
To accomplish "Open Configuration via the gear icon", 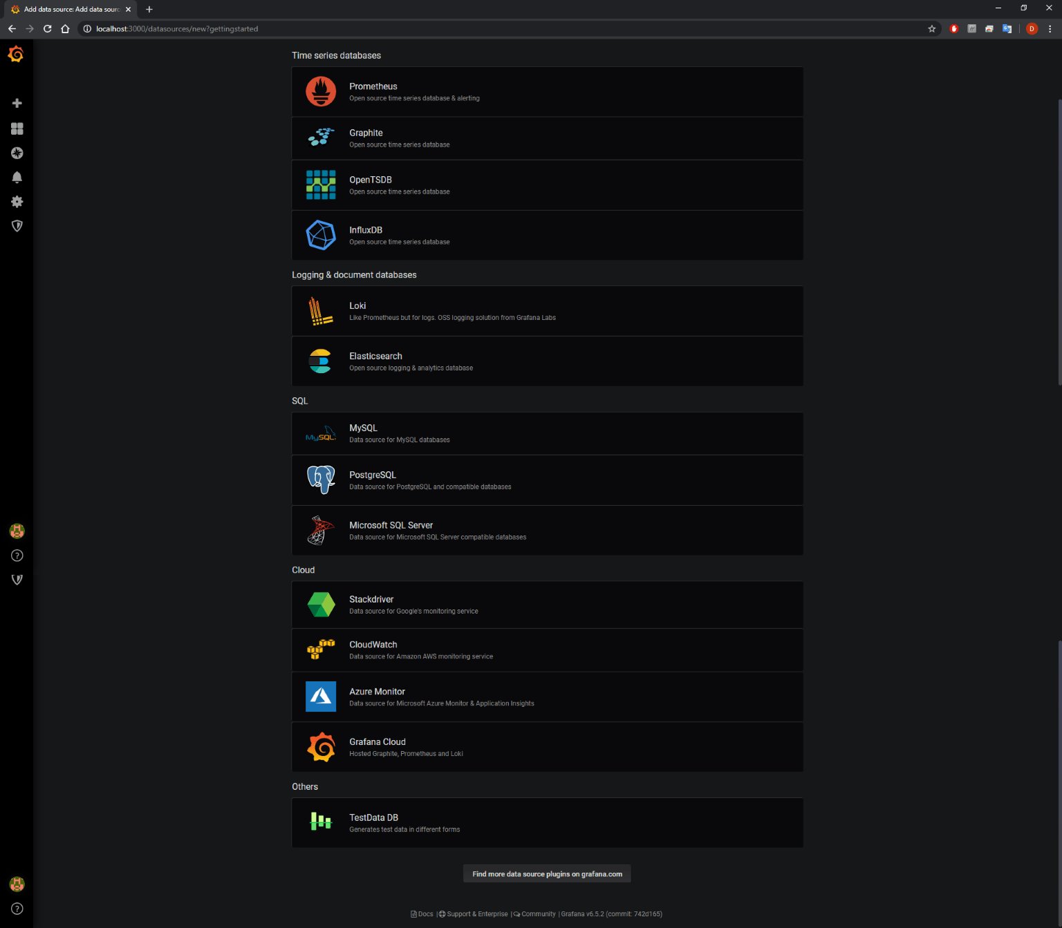I will tap(17, 201).
